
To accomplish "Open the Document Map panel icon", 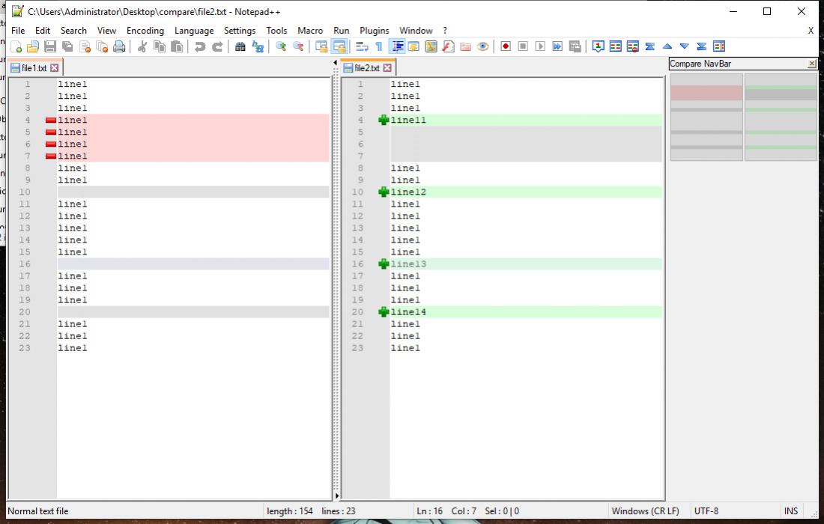I will click(431, 46).
